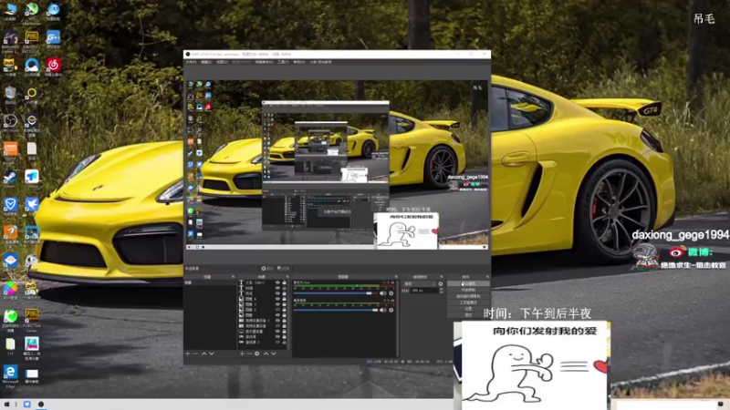Adjust 麦克风/Aux volume slider

tap(336, 293)
